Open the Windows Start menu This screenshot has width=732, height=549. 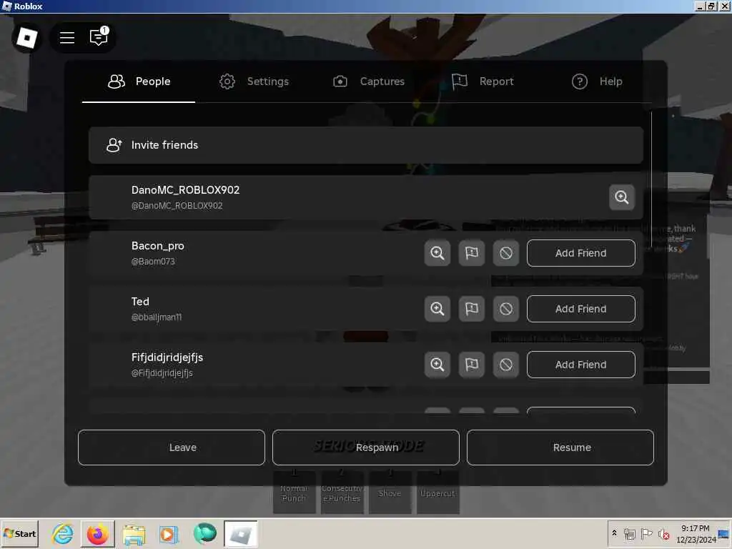click(19, 534)
